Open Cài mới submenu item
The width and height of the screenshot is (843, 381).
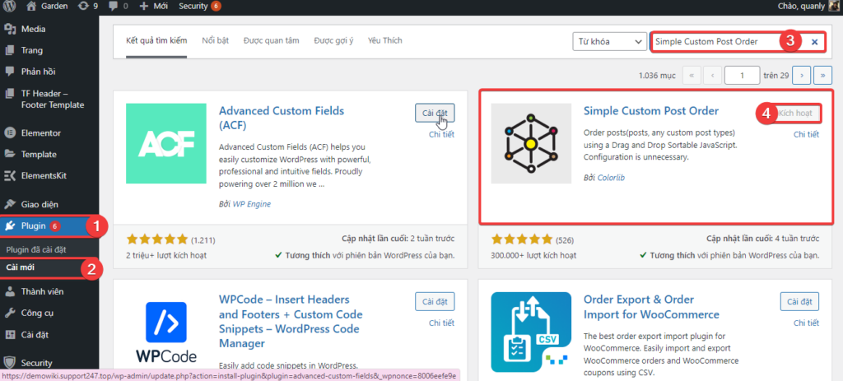20,267
